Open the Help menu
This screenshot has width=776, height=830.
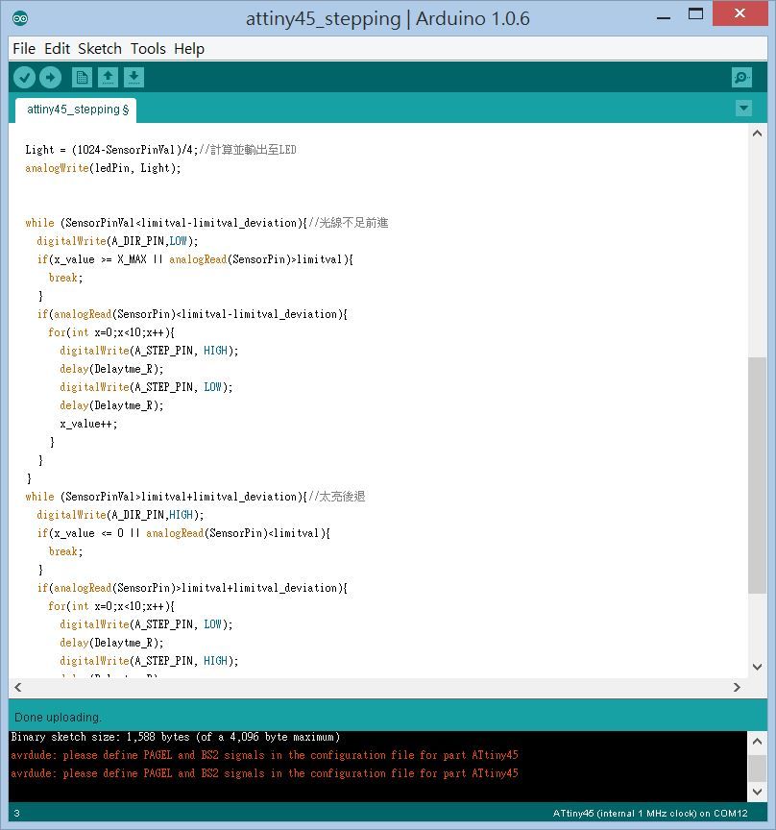[x=189, y=49]
